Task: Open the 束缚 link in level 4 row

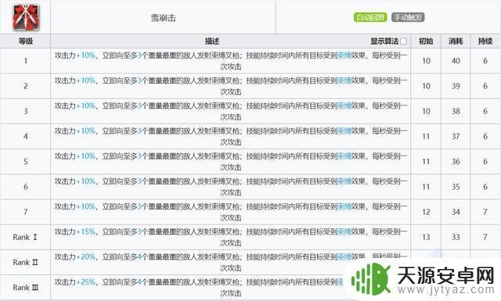Action: pos(344,131)
